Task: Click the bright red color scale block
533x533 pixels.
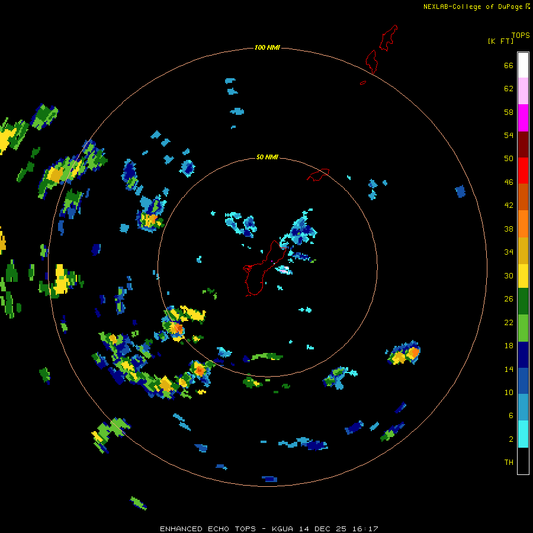Action: click(x=523, y=171)
